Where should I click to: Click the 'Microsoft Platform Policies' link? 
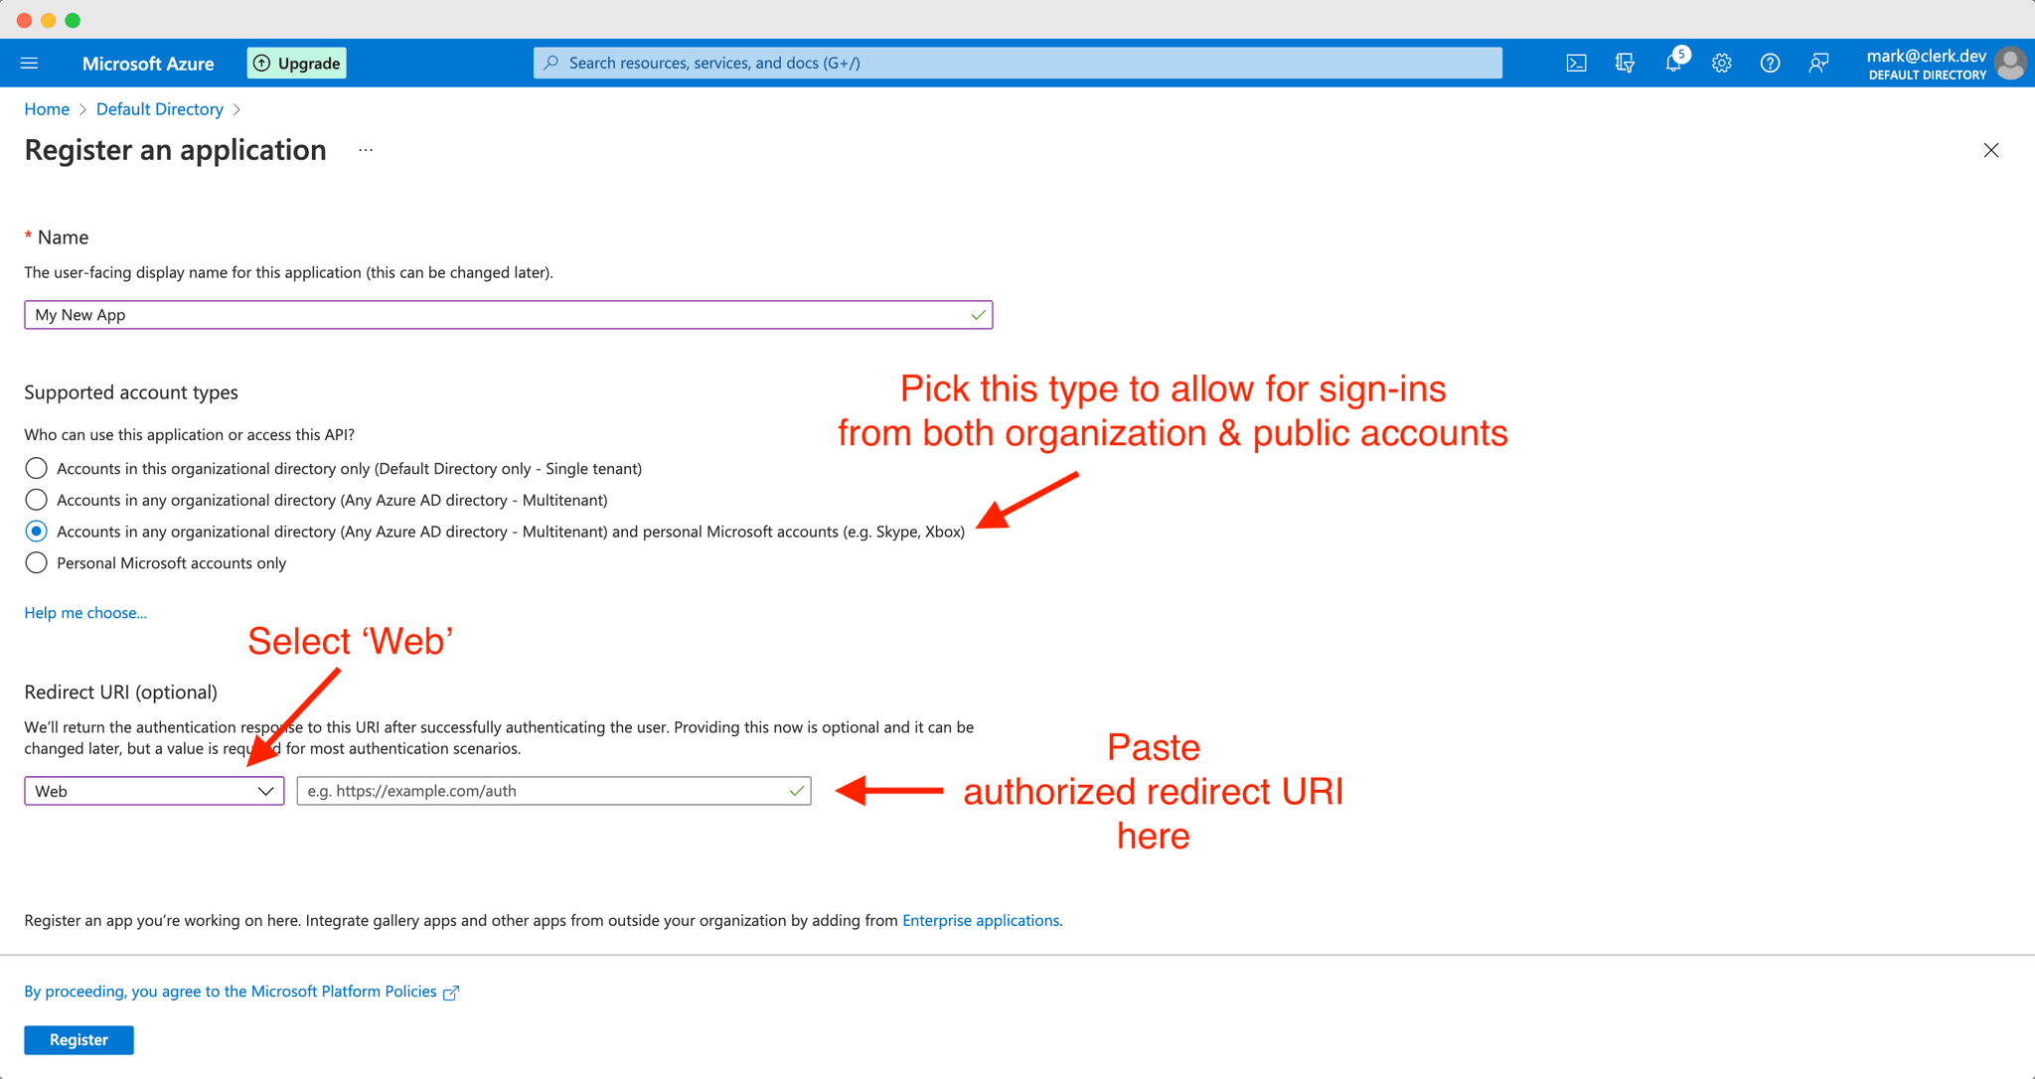point(362,992)
